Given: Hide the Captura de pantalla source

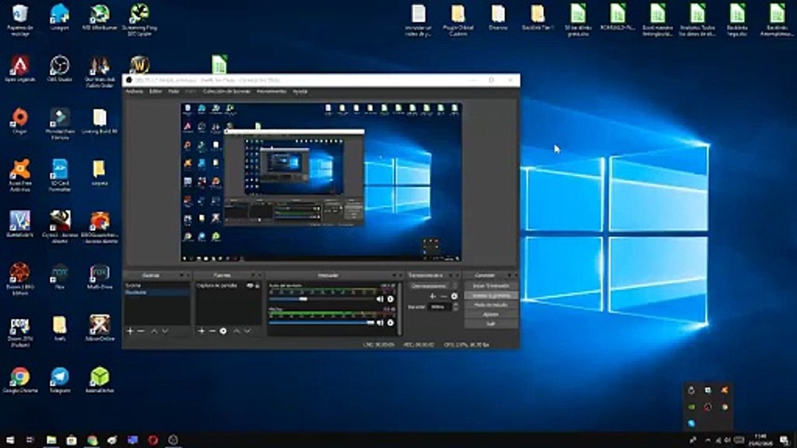Looking at the screenshot, I should point(250,286).
